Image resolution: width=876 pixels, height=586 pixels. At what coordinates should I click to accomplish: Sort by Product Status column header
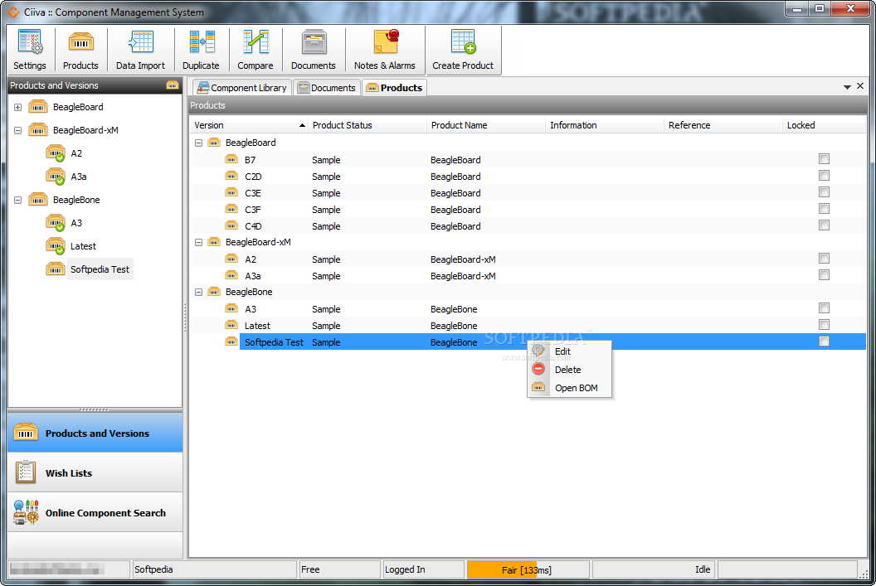click(x=367, y=126)
